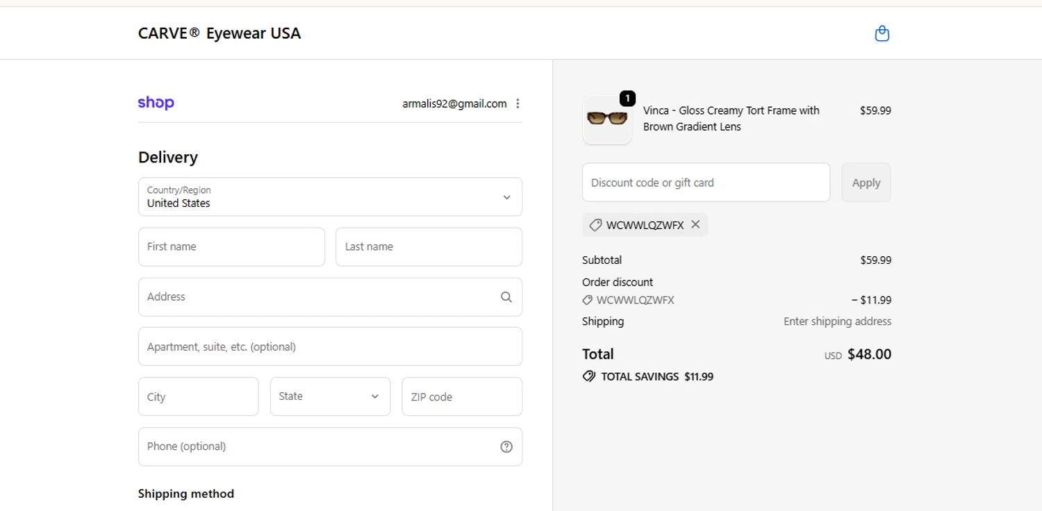Expand the Country/Region dropdown
Screen dimensions: 1042x511
pos(330,196)
